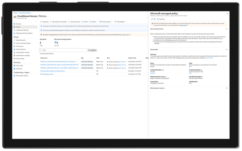Click the policies Search field
This screenshot has height=151, width=242.
click(63, 50)
